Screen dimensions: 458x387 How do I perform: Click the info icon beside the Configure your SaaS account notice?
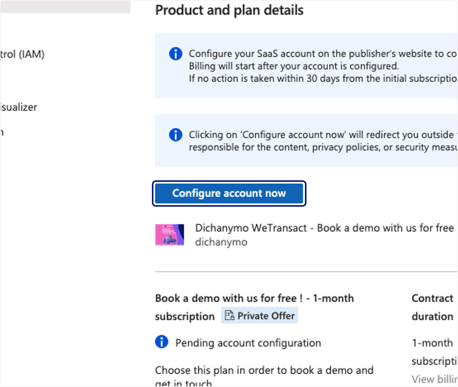click(x=176, y=54)
